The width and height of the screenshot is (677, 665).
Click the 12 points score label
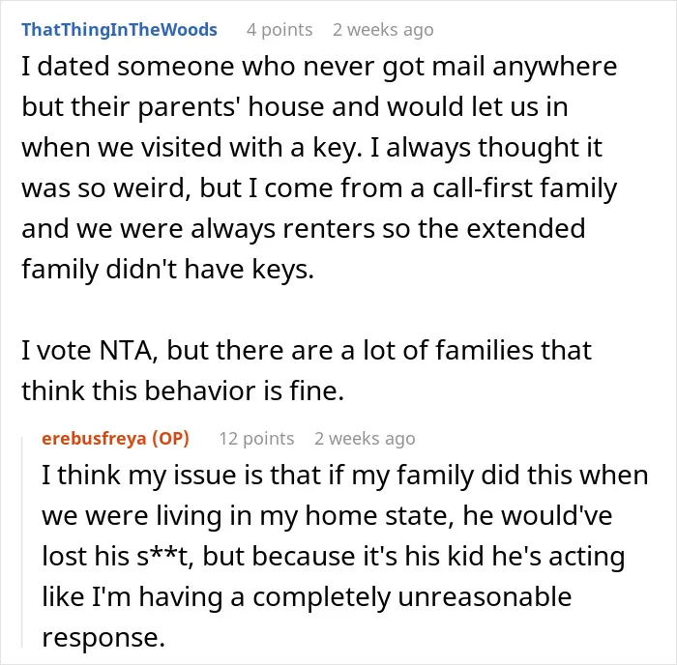click(x=256, y=439)
